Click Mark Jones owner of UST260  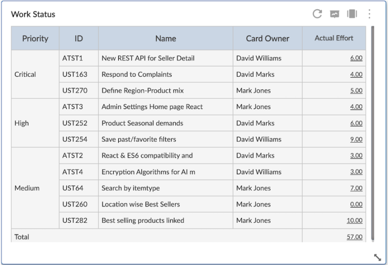click(254, 204)
